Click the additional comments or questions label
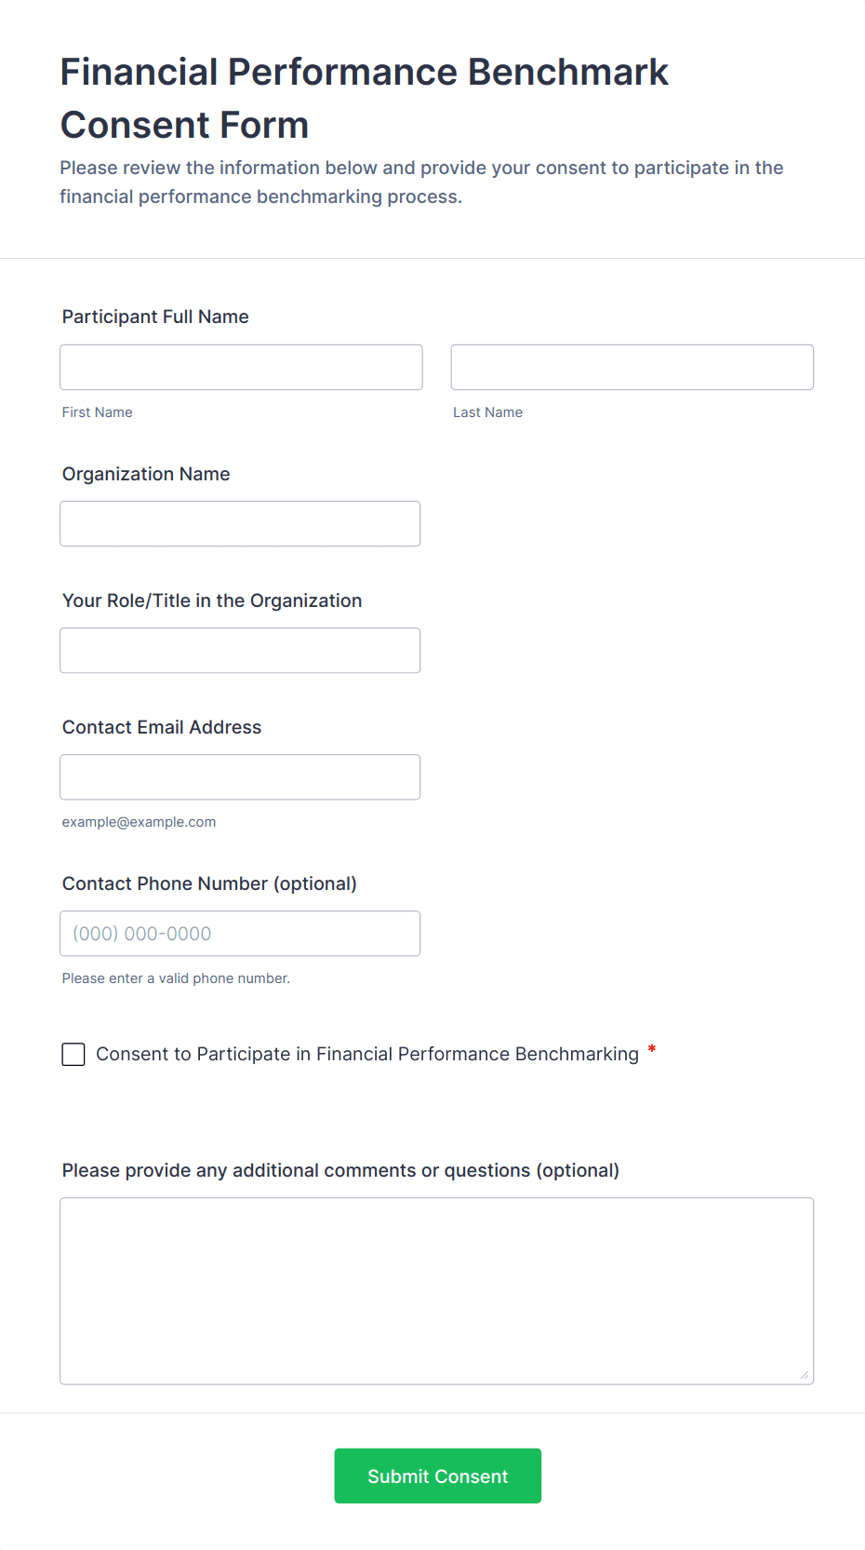The image size is (865, 1550). [x=340, y=1170]
